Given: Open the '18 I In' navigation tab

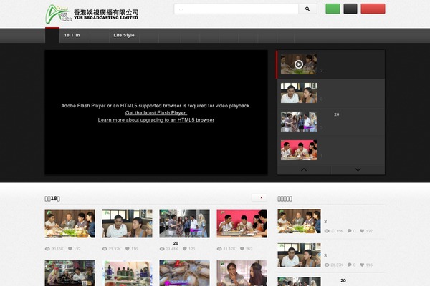Looking at the screenshot, I should point(72,35).
